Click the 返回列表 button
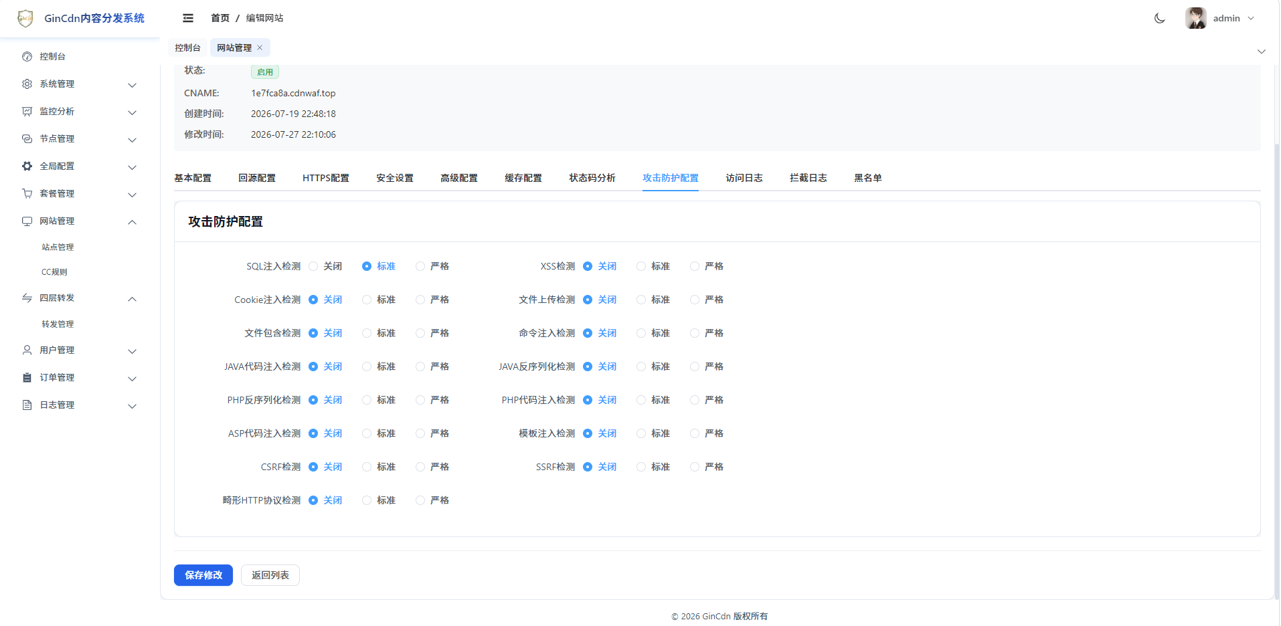 click(270, 575)
